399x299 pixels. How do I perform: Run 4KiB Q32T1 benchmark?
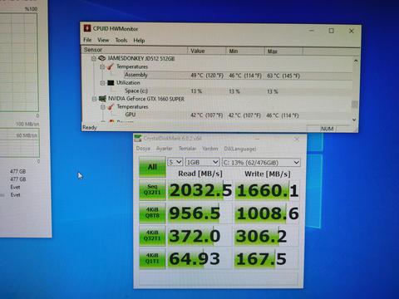152,236
